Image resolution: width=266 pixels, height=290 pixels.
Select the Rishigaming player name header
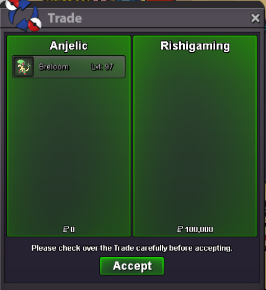(x=195, y=46)
